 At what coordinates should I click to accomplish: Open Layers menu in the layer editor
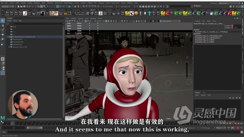coord(197,95)
